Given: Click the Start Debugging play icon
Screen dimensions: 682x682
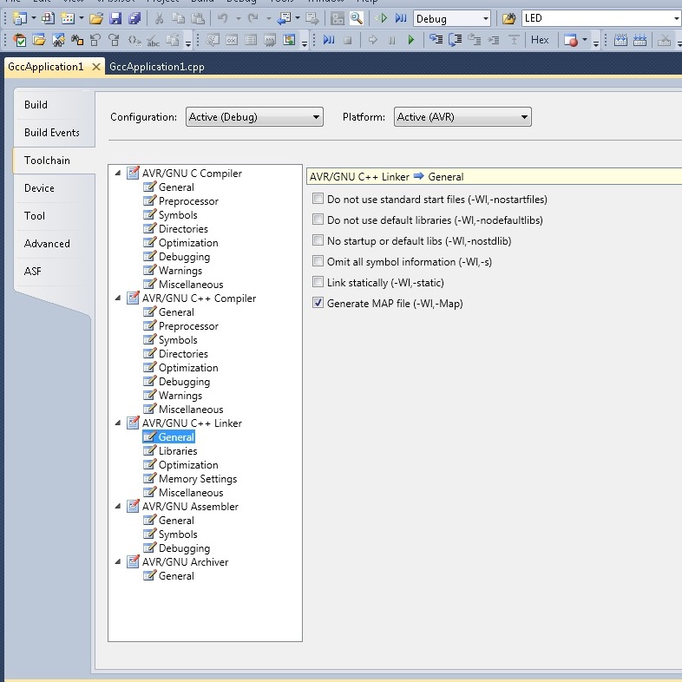Looking at the screenshot, I should click(x=382, y=18).
